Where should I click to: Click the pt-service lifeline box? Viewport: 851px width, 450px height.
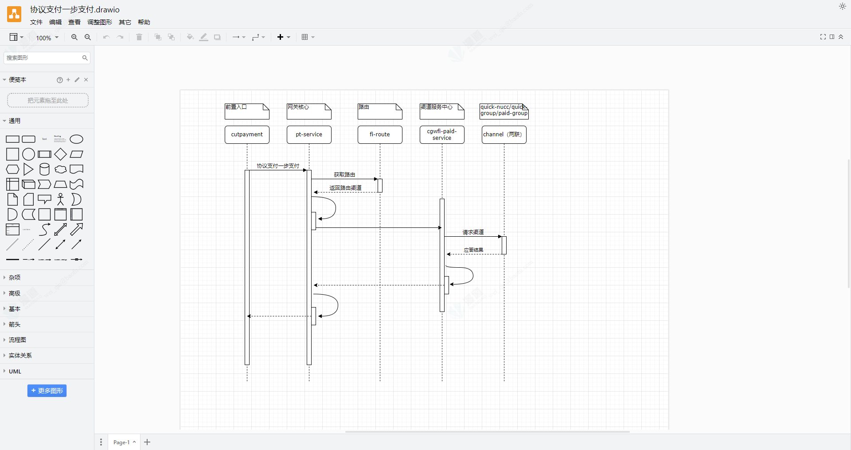309,135
